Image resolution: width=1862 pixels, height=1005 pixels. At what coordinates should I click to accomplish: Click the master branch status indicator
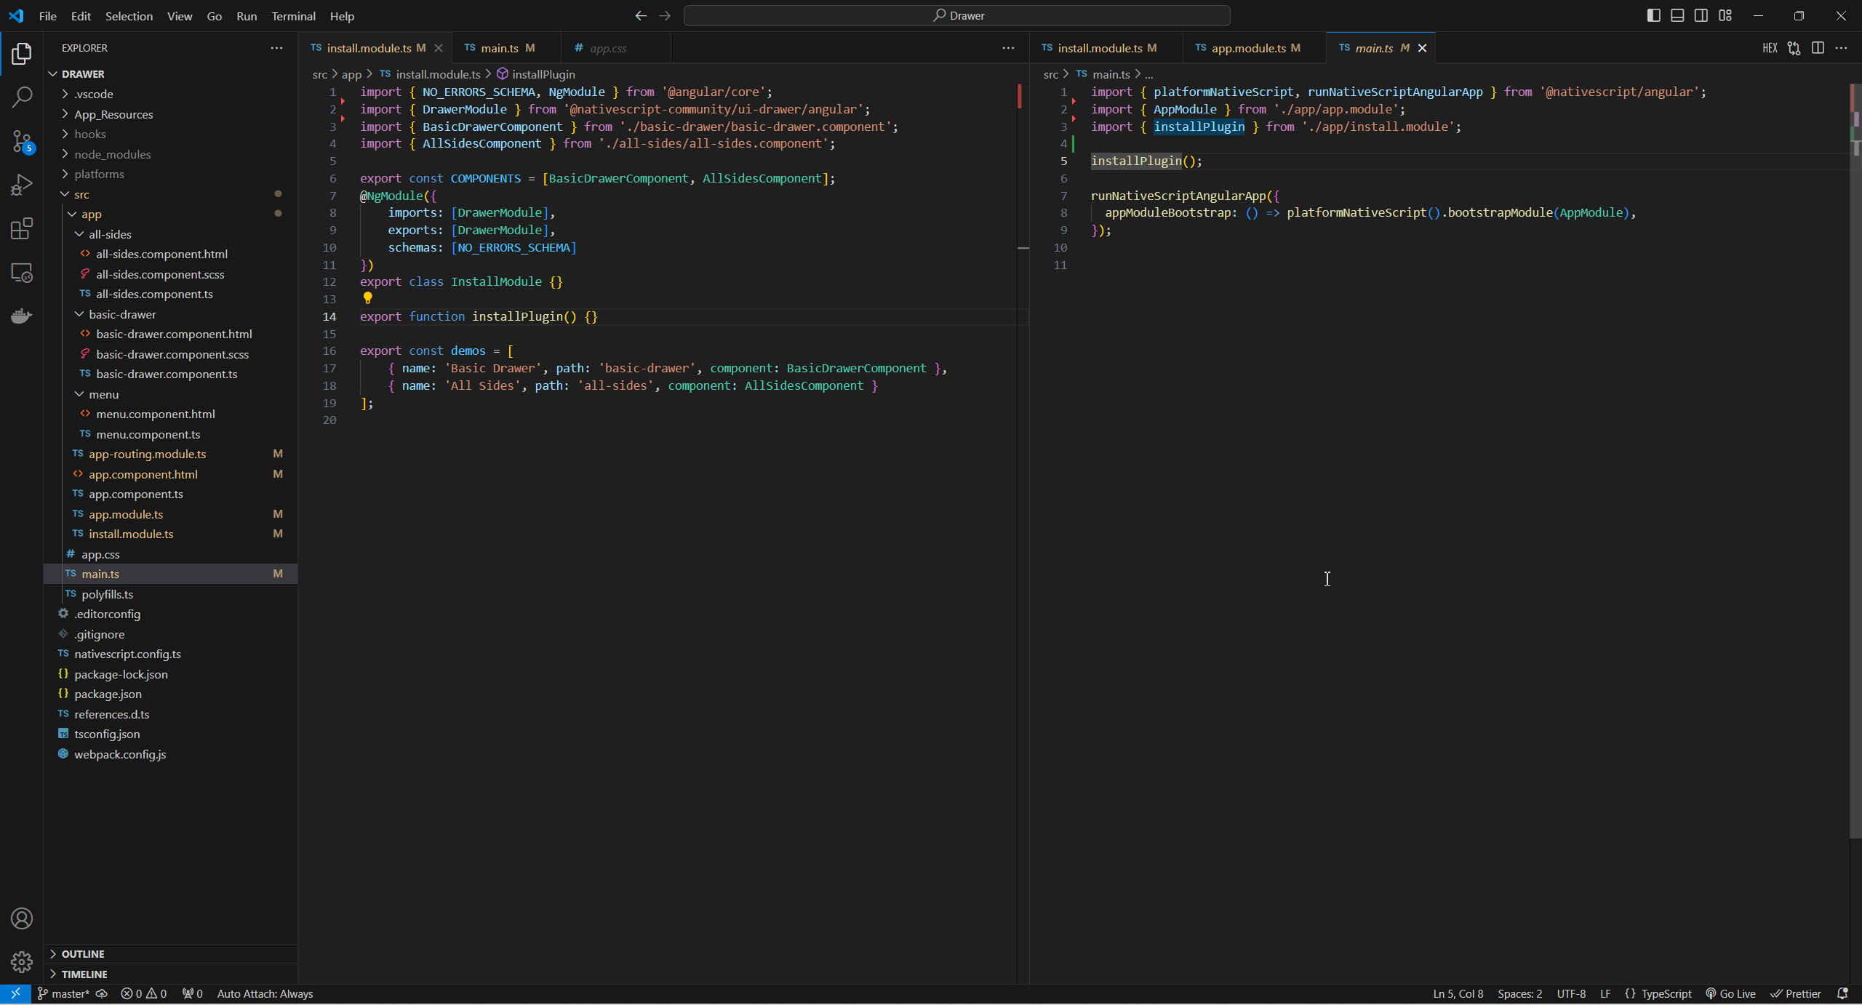coord(64,993)
